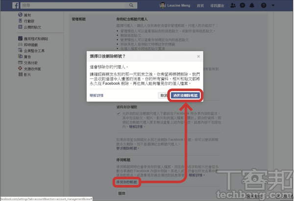Viewport: 294px width, 201px height.
Task: Click the 支援收件匣 lifebuoy icon
Action: (20, 68)
